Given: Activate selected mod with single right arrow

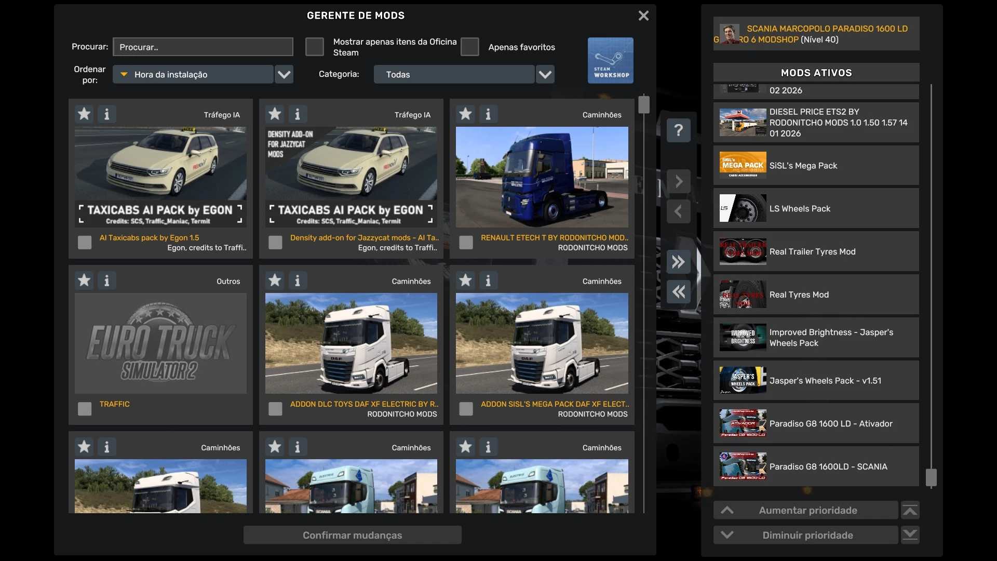Looking at the screenshot, I should click(678, 181).
